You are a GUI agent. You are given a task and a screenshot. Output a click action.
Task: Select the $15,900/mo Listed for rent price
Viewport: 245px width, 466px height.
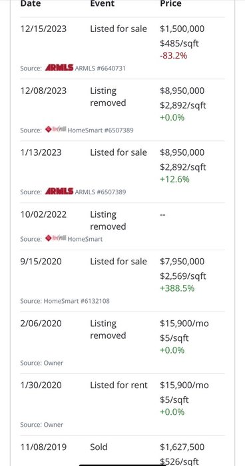(184, 385)
